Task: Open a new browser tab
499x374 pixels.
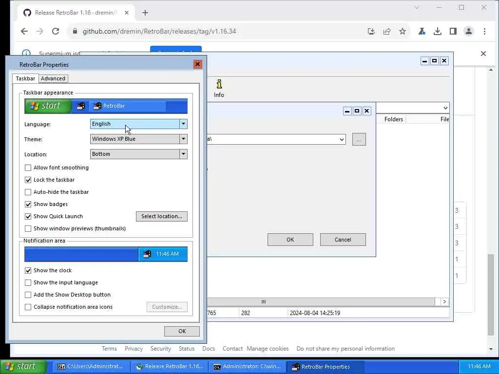Action: [145, 13]
